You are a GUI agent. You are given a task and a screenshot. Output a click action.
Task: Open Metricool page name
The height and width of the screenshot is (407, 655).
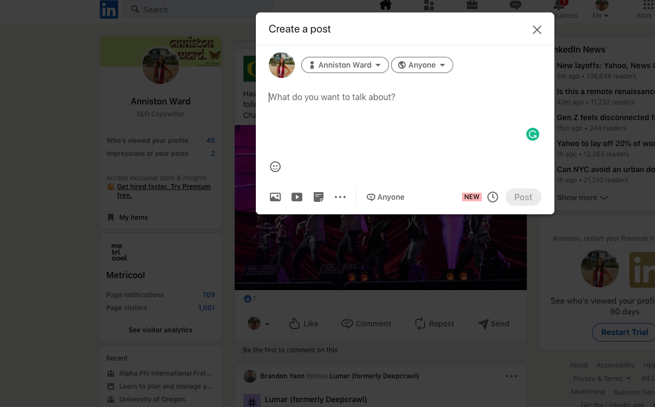[125, 275]
